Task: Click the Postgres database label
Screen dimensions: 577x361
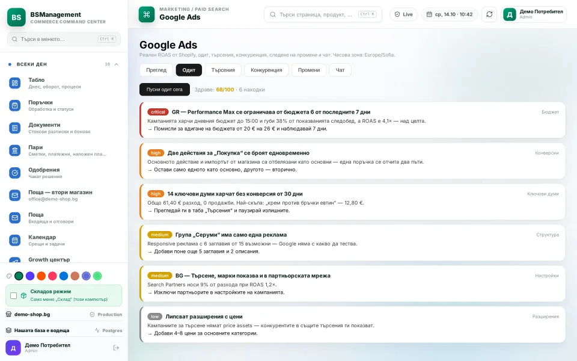Action: pos(109,330)
